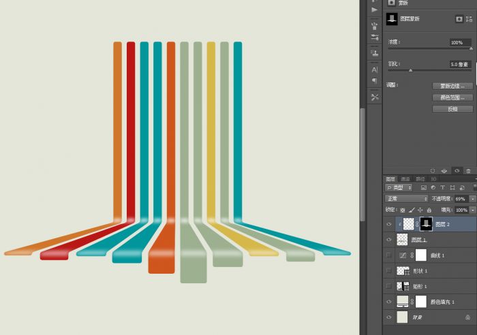Screen dimensions: 477x335
Task: Switch to the 路径 tab
Action: (x=420, y=179)
